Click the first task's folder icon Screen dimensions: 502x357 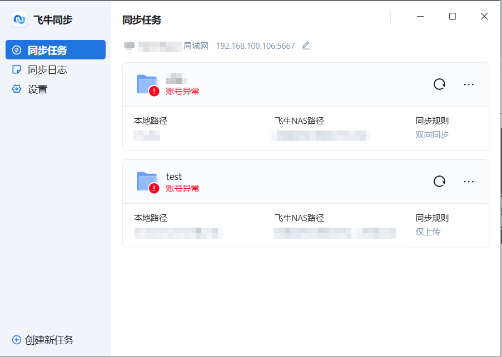pos(147,84)
